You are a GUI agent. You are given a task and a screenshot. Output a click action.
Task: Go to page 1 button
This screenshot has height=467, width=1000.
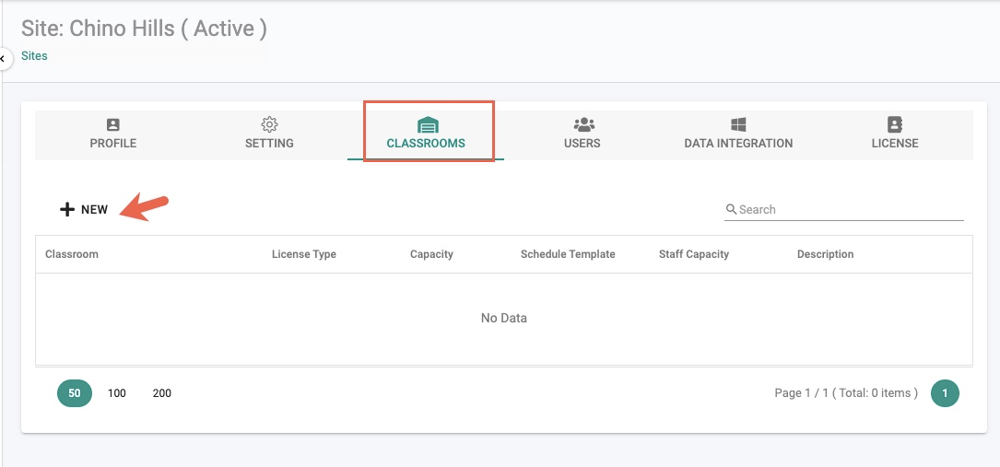coord(945,393)
